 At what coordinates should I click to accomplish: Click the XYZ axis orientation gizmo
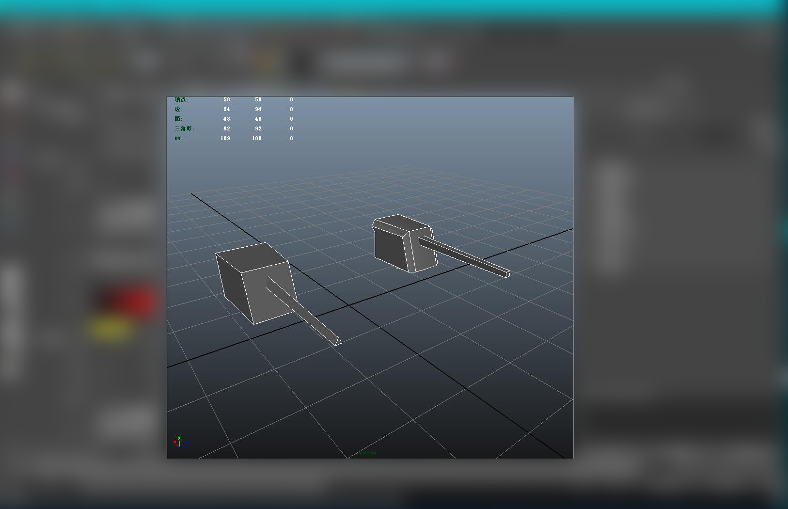click(180, 442)
